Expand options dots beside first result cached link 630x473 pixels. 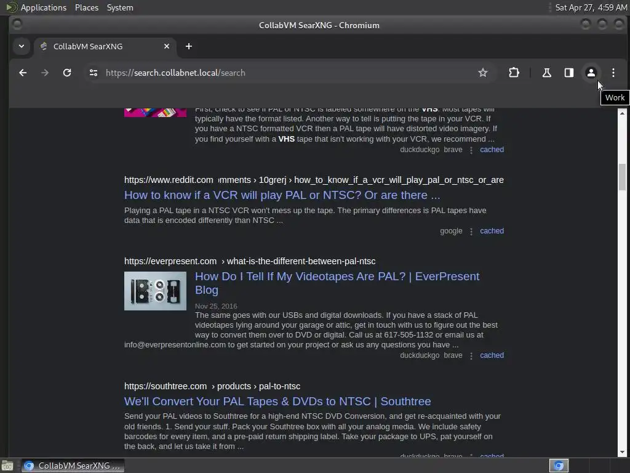(x=471, y=150)
